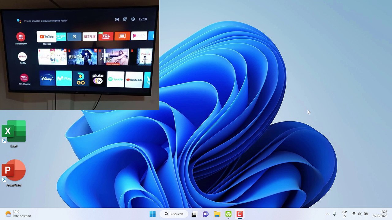Launch Pluto TV tile on the TV
Image resolution: width=392 pixels, height=220 pixels.
click(98, 79)
